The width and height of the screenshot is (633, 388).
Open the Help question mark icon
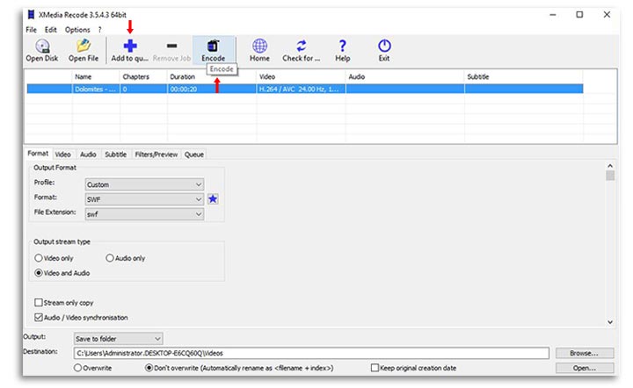click(342, 47)
